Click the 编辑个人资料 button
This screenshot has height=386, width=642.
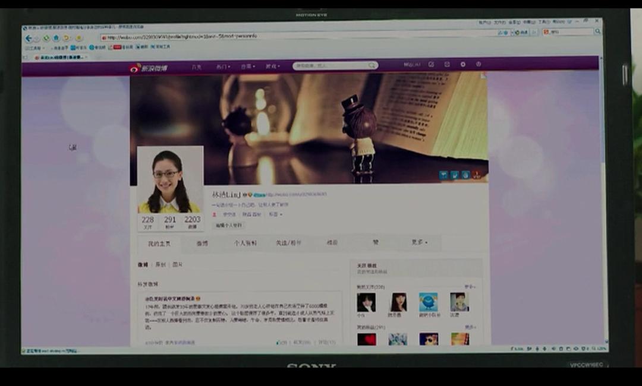[x=229, y=226]
